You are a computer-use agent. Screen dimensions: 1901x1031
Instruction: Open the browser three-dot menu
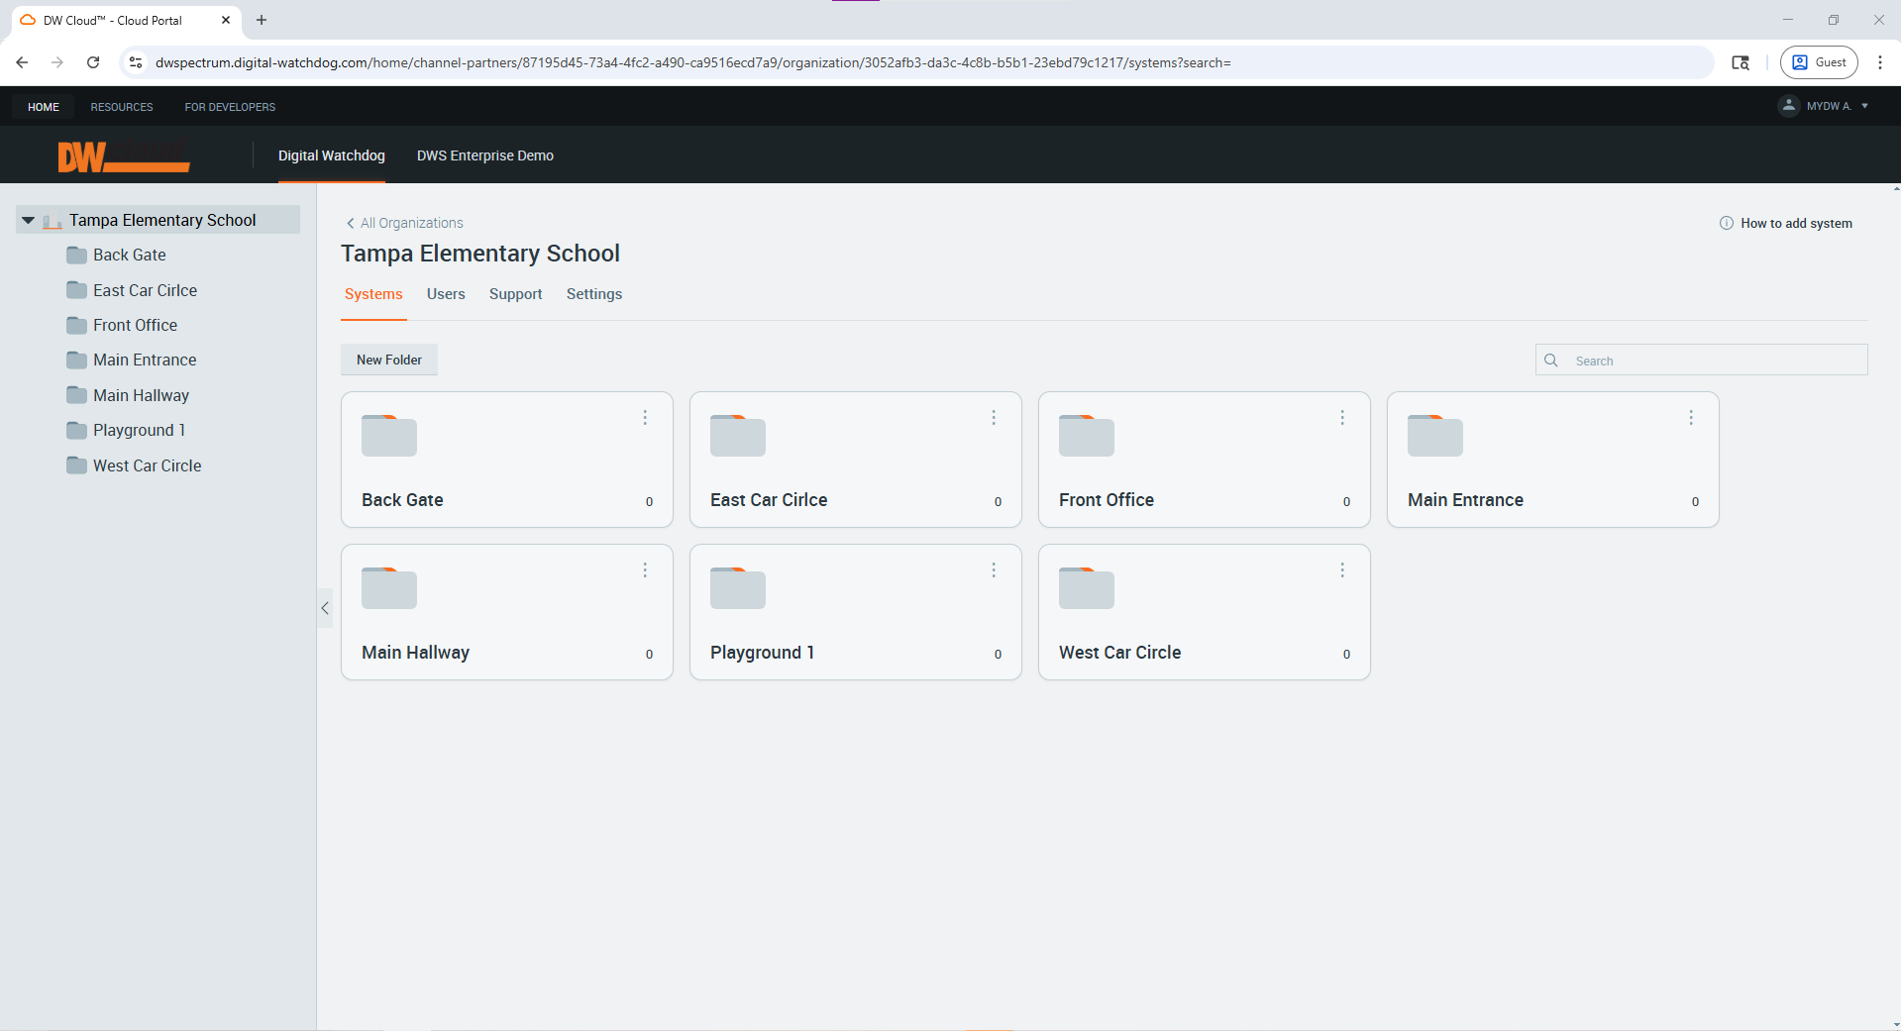tap(1880, 62)
